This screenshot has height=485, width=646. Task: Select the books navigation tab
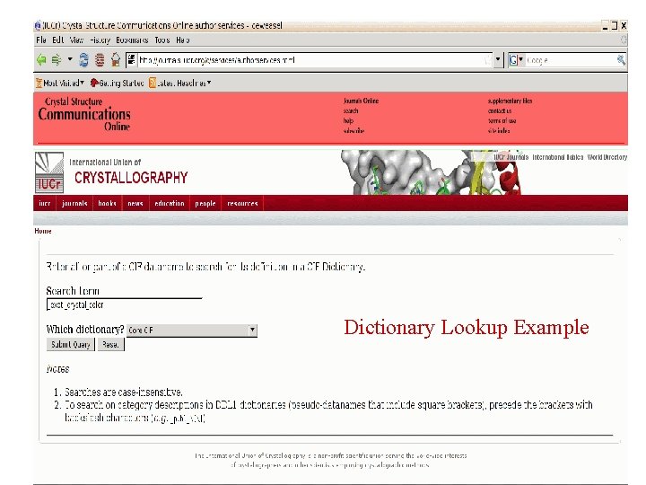[107, 203]
